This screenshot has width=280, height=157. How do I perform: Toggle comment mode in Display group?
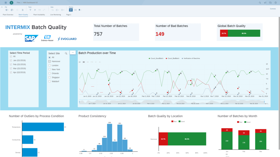coord(71,10)
